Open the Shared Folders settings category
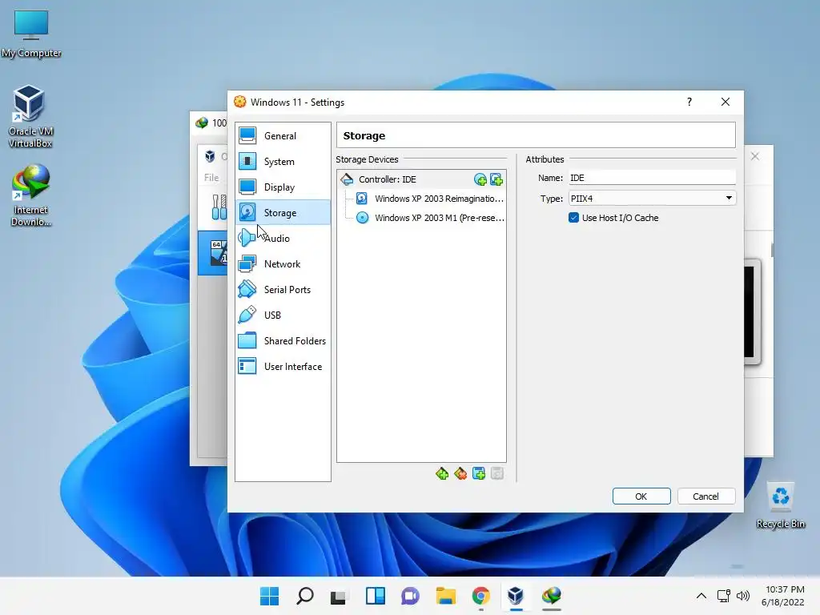The image size is (820, 615). tap(283, 341)
